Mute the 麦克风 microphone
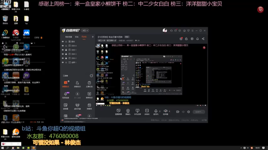Image resolution: width=268 pixels, height=150 pixels. pyautogui.click(x=156, y=112)
